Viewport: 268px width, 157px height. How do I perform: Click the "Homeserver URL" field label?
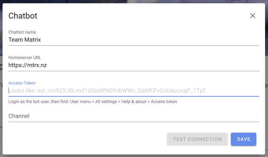pyautogui.click(x=25, y=57)
